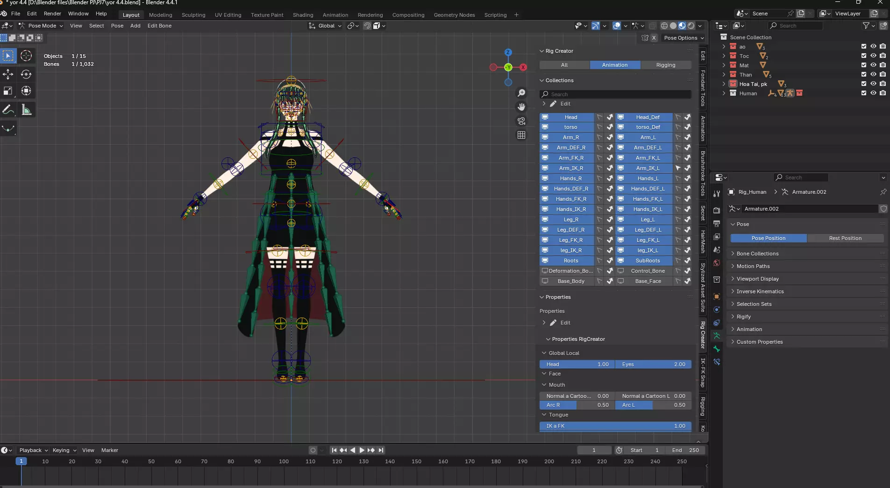The width and height of the screenshot is (890, 488).
Task: Click the torso_Def collection button
Action: tap(648, 127)
